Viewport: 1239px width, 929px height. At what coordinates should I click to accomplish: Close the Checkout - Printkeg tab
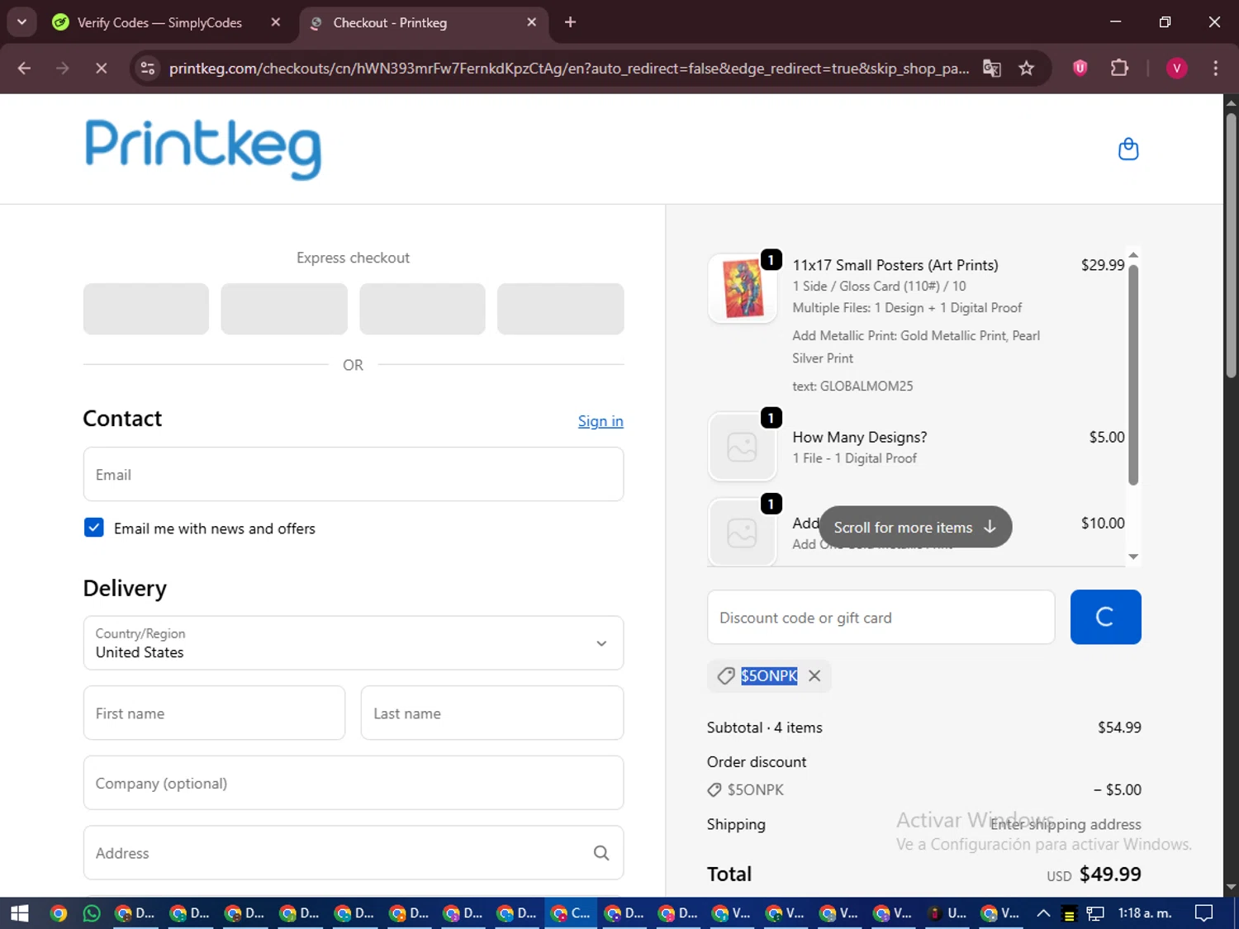coord(532,22)
